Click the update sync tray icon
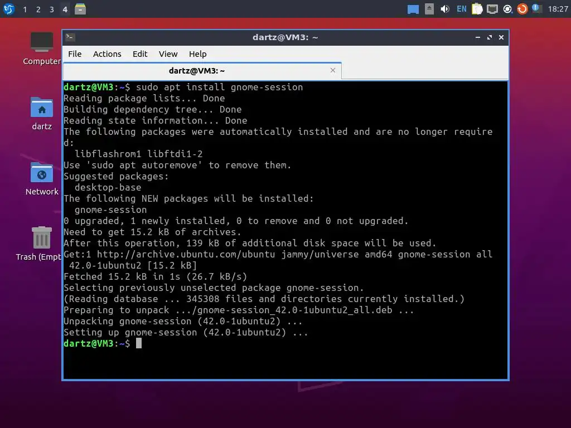This screenshot has height=428, width=571. [507, 9]
